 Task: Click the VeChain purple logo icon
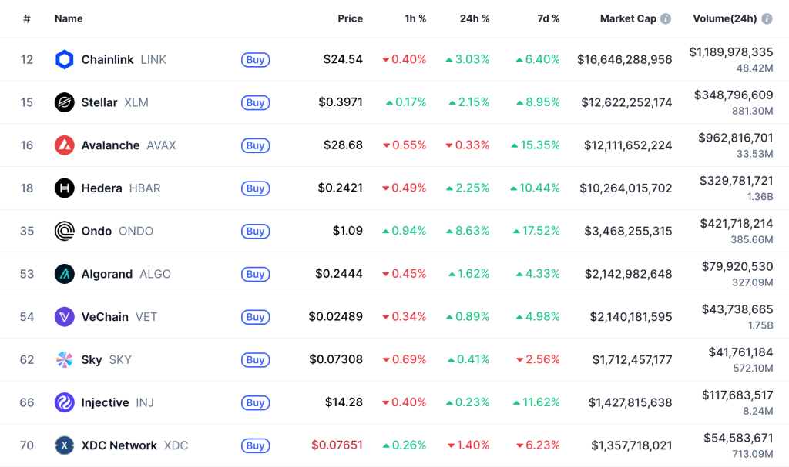[65, 317]
